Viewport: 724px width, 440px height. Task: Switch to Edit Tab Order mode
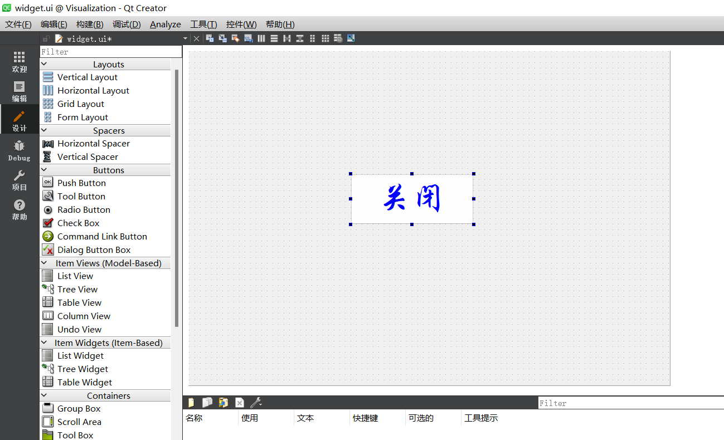tap(248, 38)
